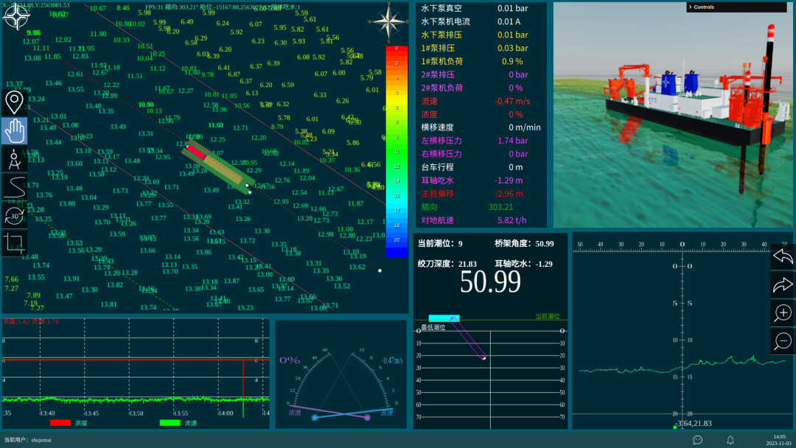The image size is (796, 448).
Task: Select the crop area tool
Action: [14, 244]
